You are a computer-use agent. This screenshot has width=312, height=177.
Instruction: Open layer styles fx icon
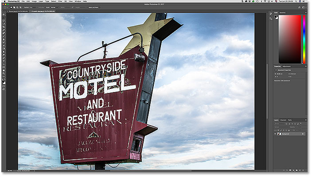point(287,170)
